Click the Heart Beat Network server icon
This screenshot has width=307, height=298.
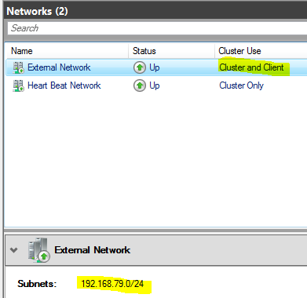(18, 85)
